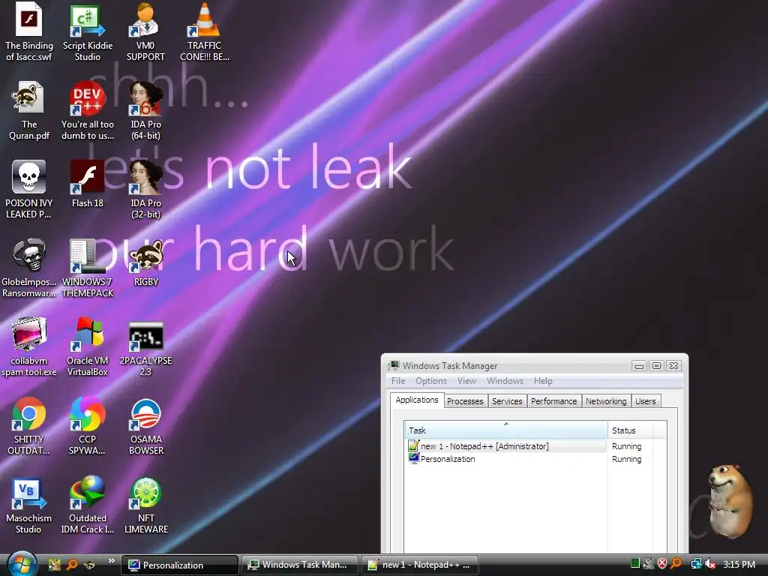768x576 pixels.
Task: Expand the quick launch overflow chevron
Action: tap(111, 561)
